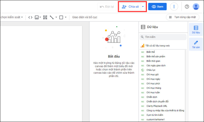Click the data fields list scrollbar
The height and width of the screenshot is (122, 204).
pyautogui.click(x=186, y=86)
